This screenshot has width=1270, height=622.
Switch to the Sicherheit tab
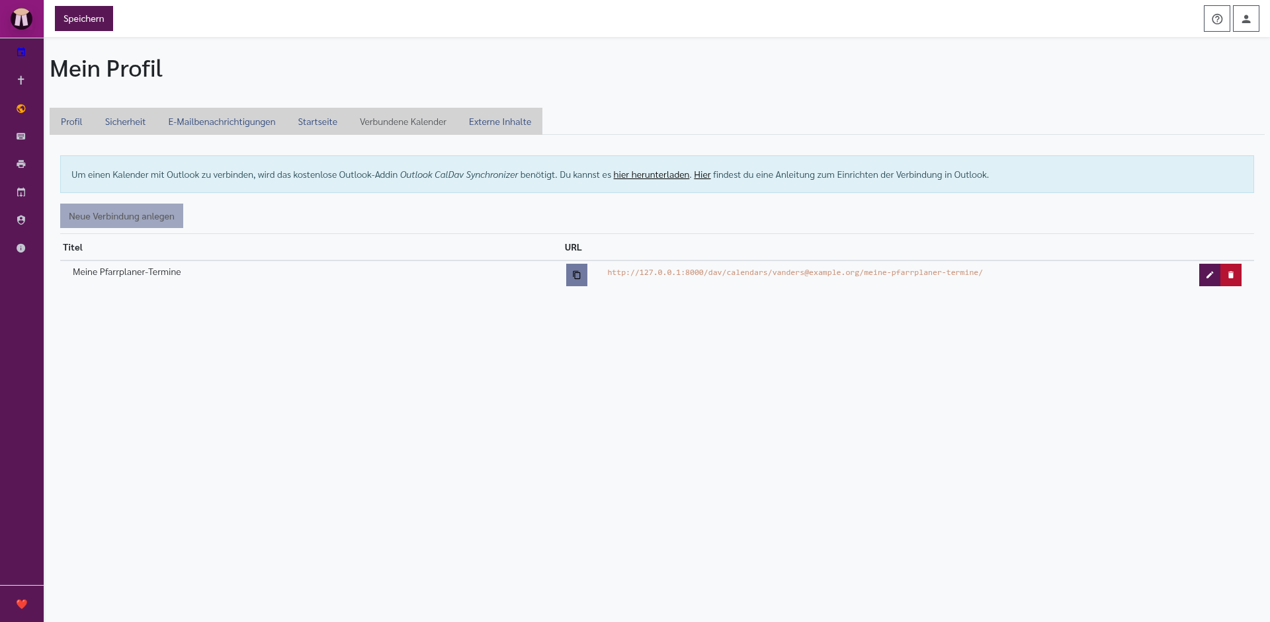click(125, 122)
